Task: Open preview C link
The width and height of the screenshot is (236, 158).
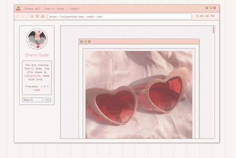Action: [x=48, y=87]
